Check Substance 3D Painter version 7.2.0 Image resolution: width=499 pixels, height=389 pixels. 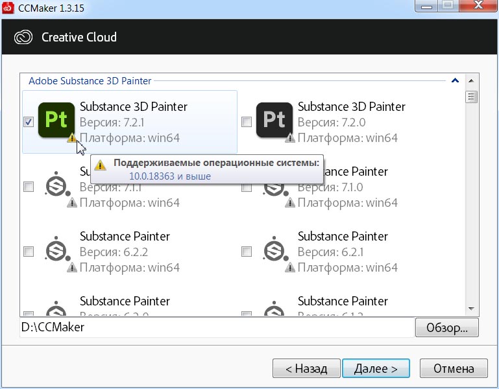(247, 122)
